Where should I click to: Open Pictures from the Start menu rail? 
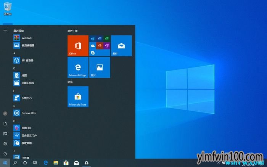5,133
